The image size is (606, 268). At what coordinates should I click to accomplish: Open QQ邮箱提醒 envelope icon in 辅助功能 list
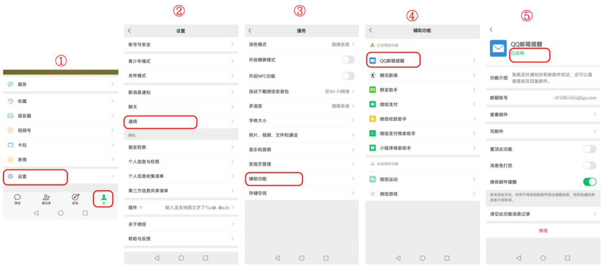click(x=373, y=61)
